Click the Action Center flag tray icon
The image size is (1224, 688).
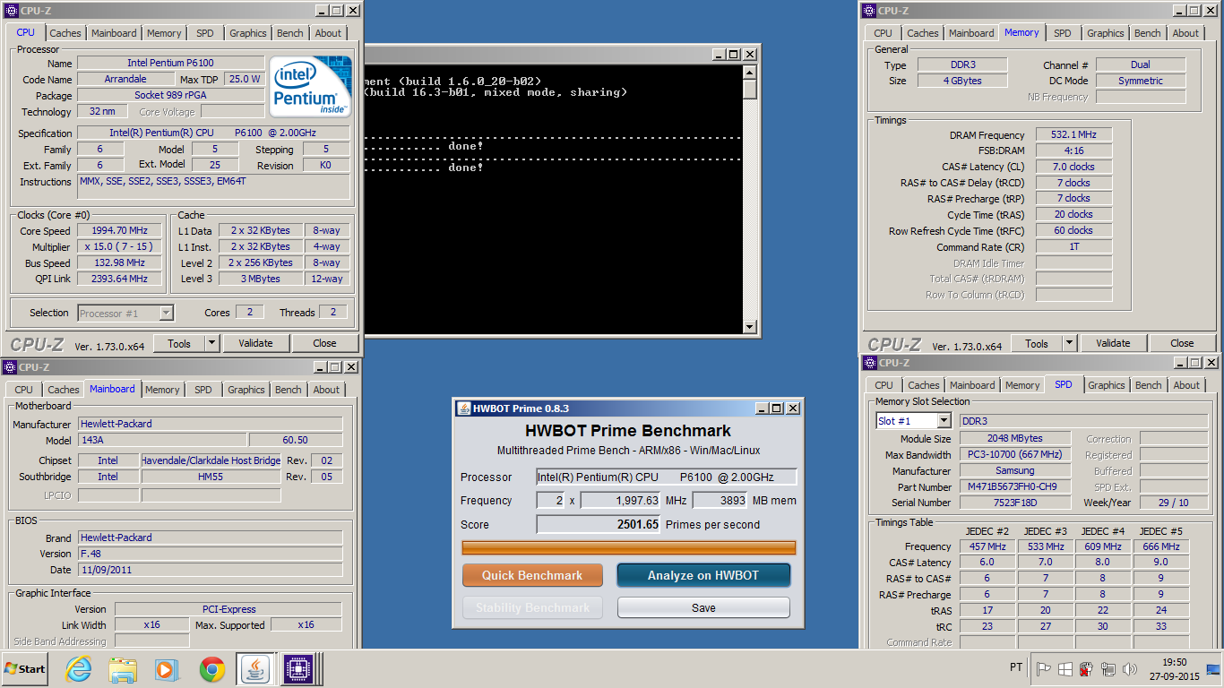[x=1043, y=668]
